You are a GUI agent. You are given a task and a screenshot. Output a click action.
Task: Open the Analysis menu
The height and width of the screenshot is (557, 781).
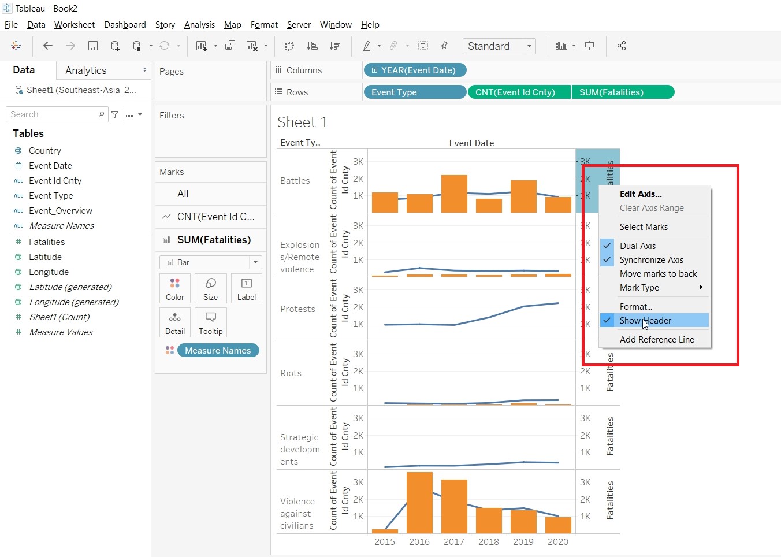tap(199, 25)
